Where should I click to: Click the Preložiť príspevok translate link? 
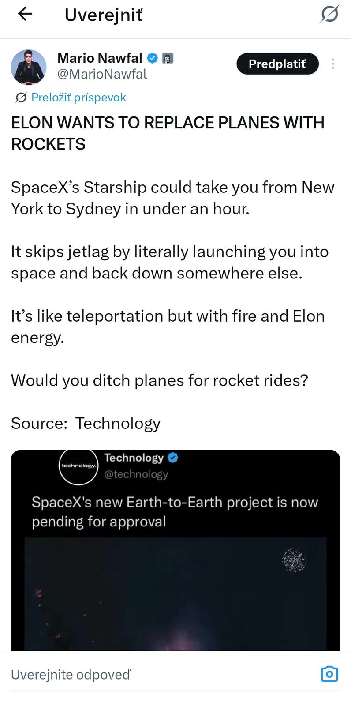[x=78, y=98]
